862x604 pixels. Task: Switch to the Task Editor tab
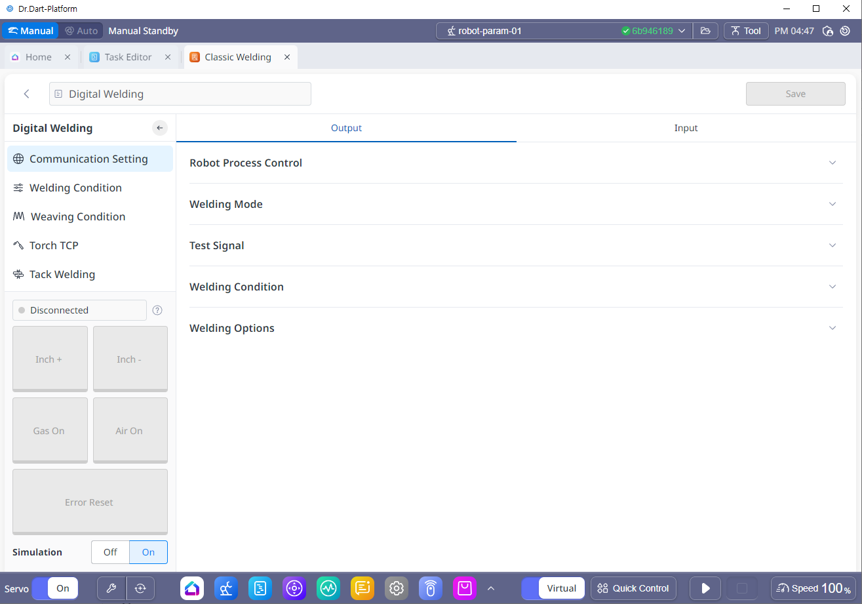128,57
